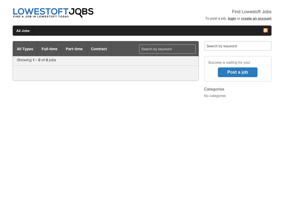Viewport: 285px width, 217px height.
Task: Click the Success is waiting for you text
Action: (229, 62)
